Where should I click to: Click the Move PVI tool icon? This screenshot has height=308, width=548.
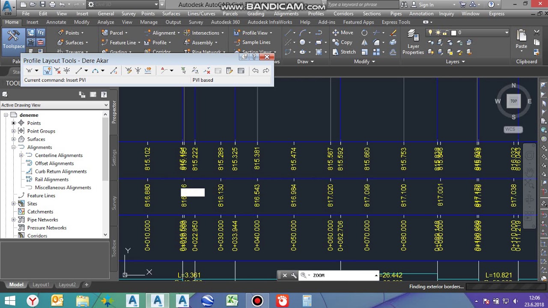[67, 71]
